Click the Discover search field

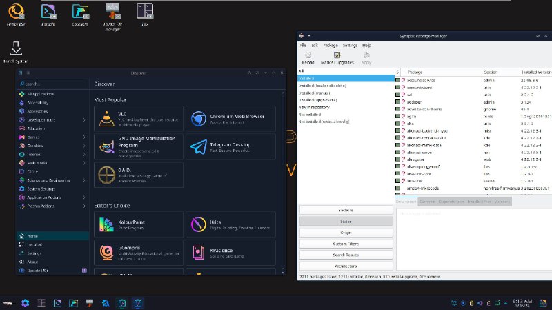coord(53,84)
